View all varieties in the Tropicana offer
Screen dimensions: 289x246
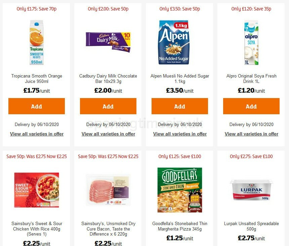[x=36, y=134]
